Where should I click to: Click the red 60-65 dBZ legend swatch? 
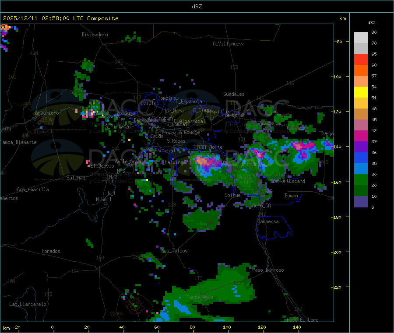(361, 59)
